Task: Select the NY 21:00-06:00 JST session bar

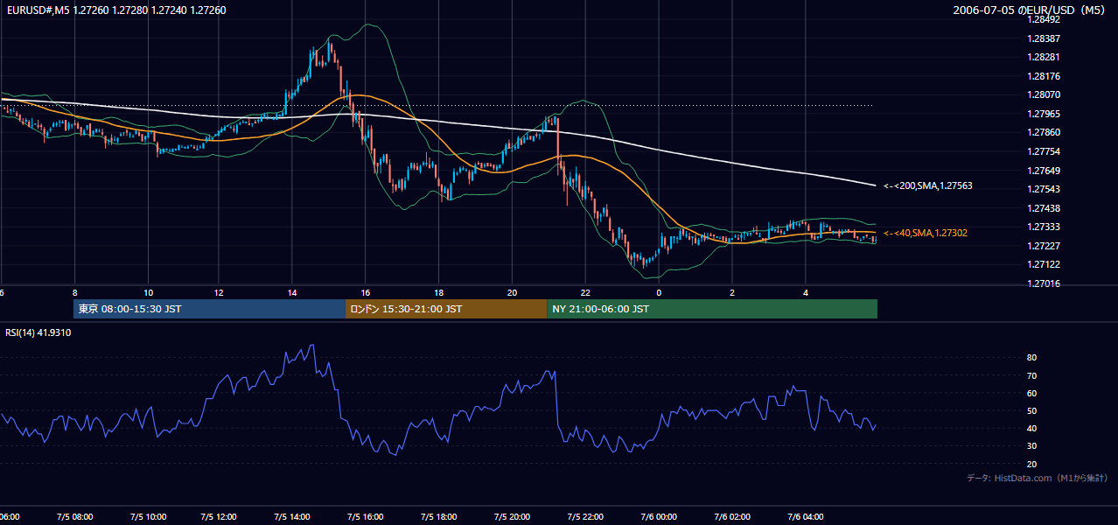Action: (712, 309)
